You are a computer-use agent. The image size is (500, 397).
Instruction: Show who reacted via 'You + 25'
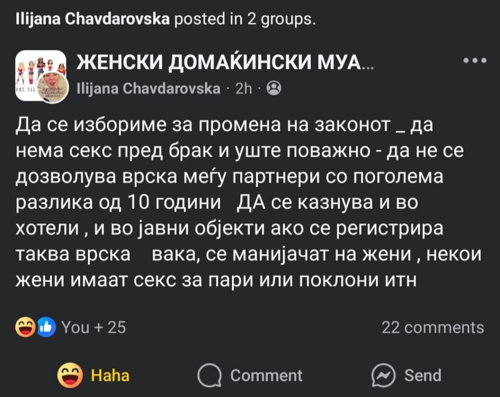pos(94,327)
